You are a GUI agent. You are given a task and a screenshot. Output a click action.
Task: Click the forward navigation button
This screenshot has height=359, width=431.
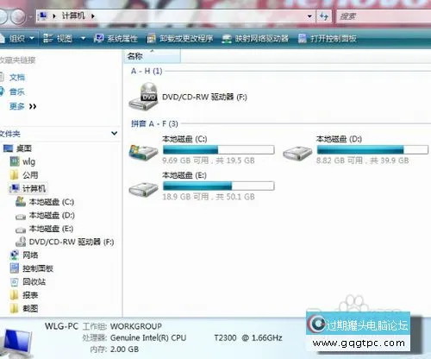coord(18,16)
